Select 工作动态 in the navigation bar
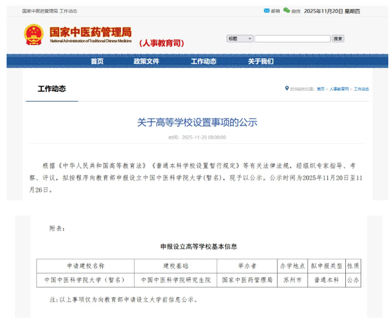Image resolution: width=390 pixels, height=333 pixels. (x=203, y=62)
